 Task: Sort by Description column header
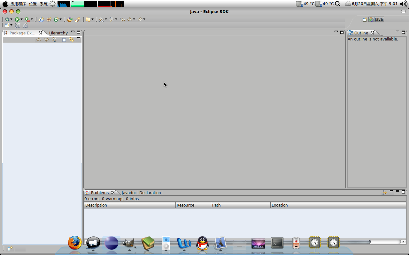[130, 205]
